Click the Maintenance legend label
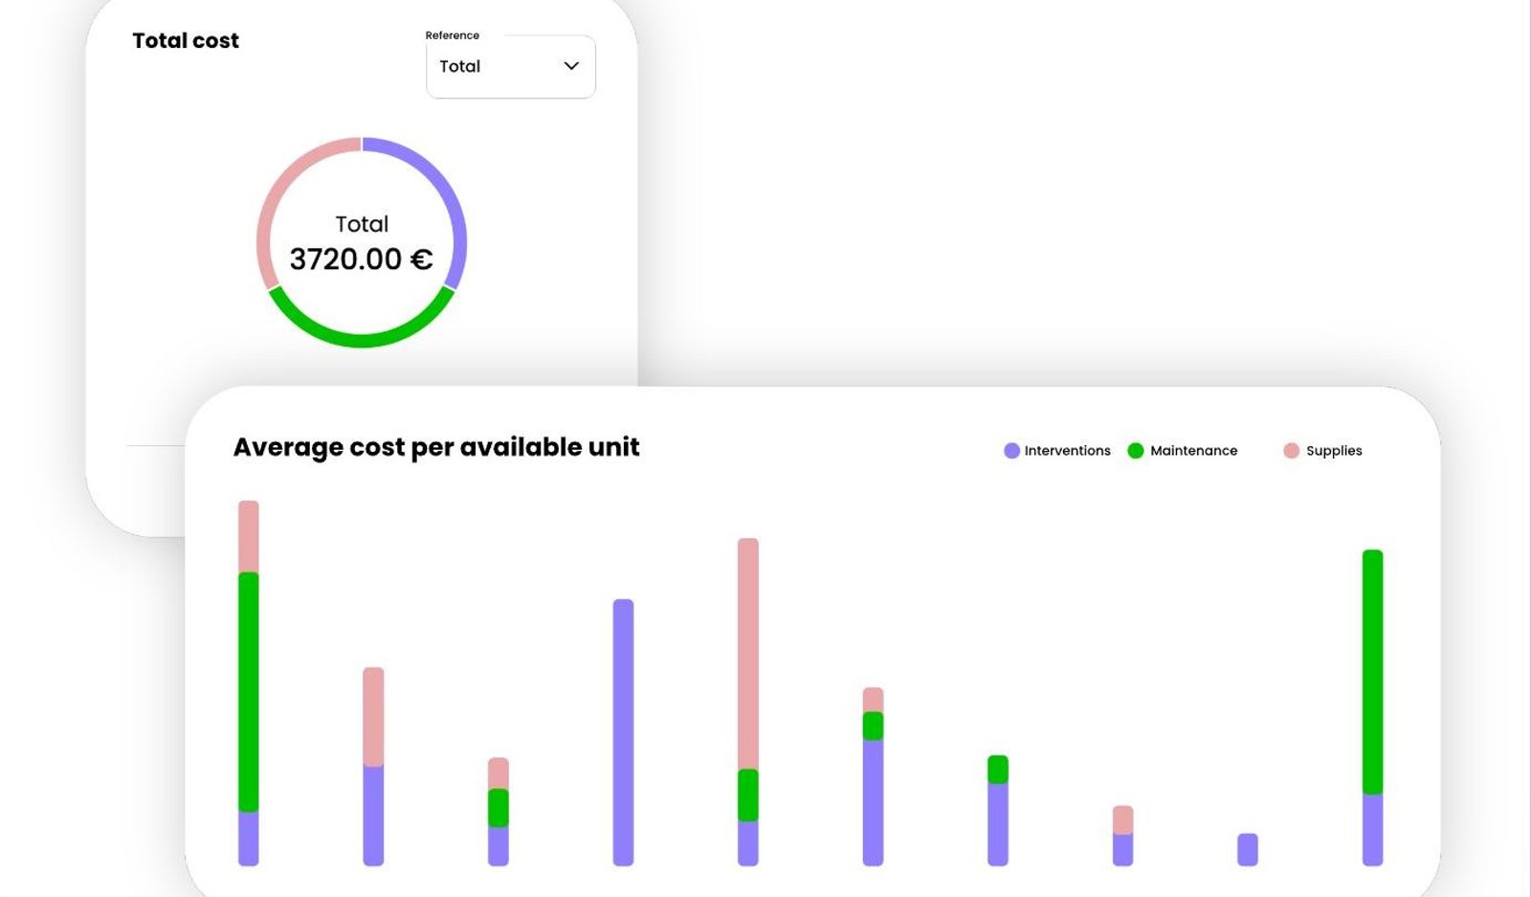This screenshot has width=1531, height=897. click(x=1193, y=451)
